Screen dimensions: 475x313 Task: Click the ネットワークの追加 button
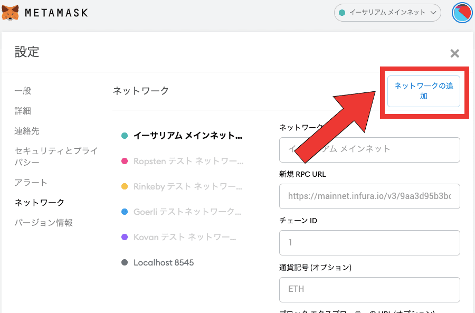coord(423,91)
